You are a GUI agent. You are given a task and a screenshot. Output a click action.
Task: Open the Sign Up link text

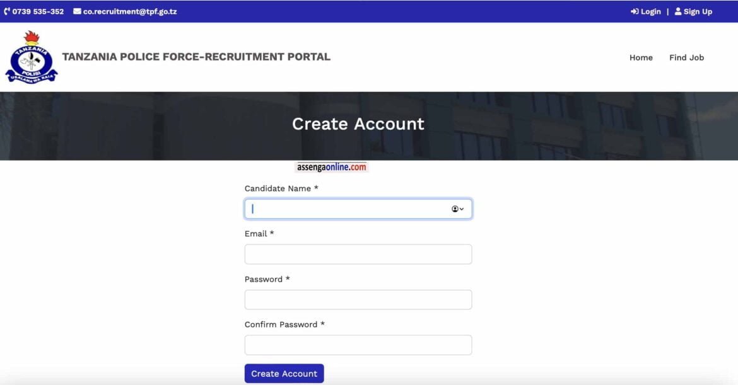pos(698,11)
